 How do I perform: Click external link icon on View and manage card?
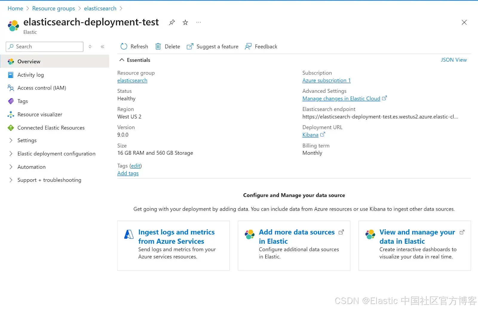(462, 232)
